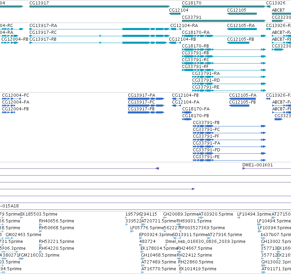Open EST label AT27916.5prime
This screenshot has width=291, height=274.
click(x=225, y=235)
